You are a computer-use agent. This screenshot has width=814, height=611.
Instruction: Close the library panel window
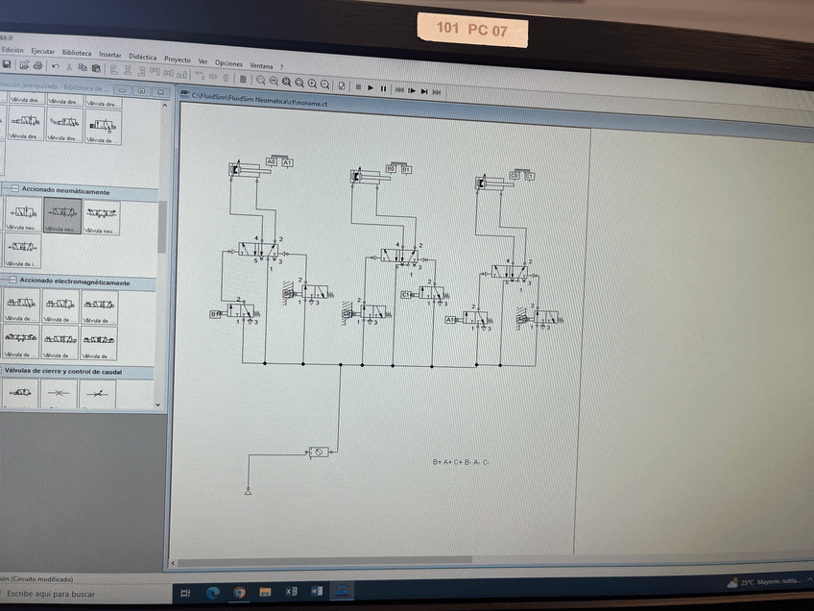159,90
